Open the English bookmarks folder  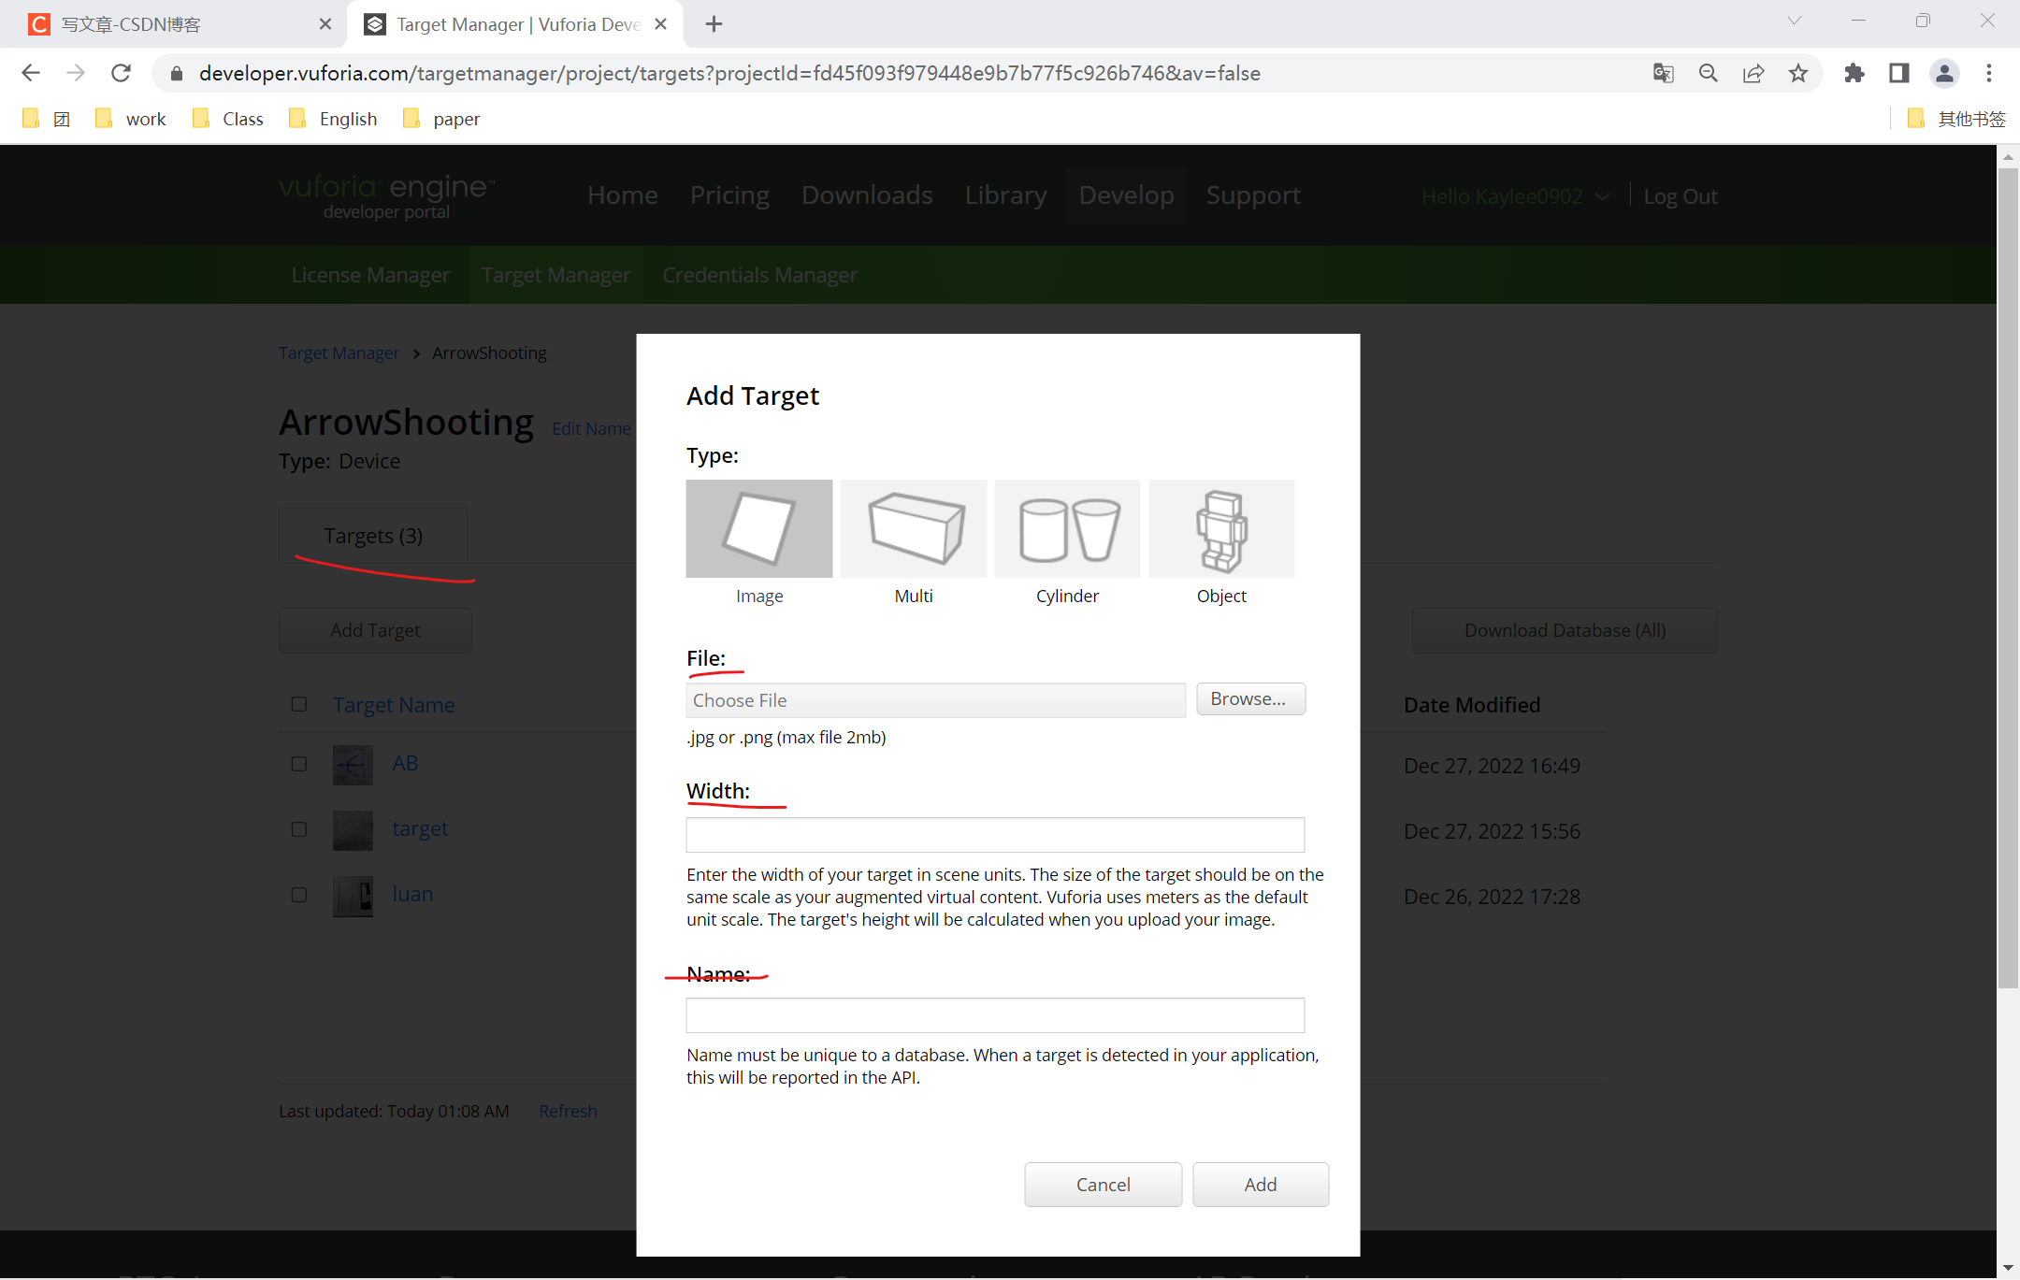pos(333,119)
